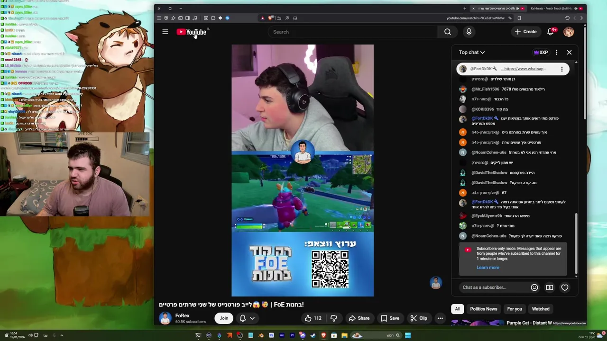Screen dimensions: 607x341
Task: Save the video to a playlist
Action: [x=390, y=318]
